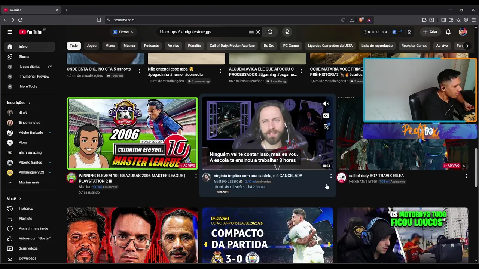Bookmark this page with bookmark icon
The image size is (479, 269).
tap(99, 20)
